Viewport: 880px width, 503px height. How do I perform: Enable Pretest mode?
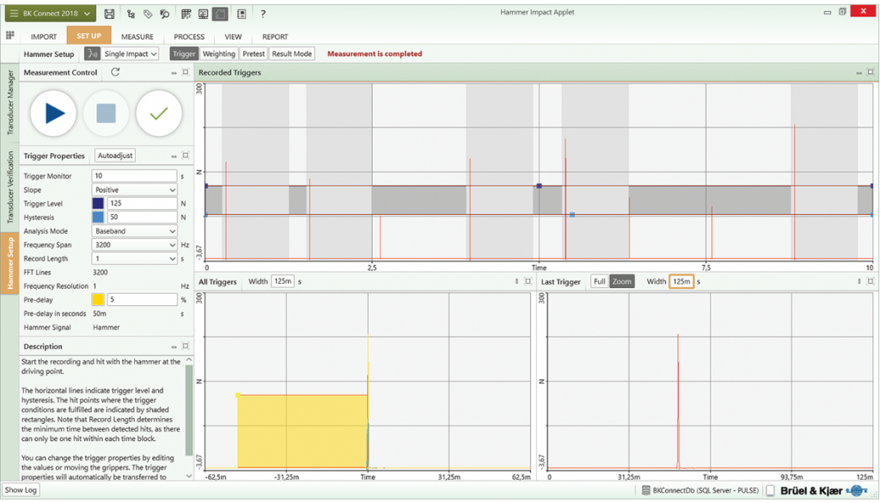coord(252,53)
